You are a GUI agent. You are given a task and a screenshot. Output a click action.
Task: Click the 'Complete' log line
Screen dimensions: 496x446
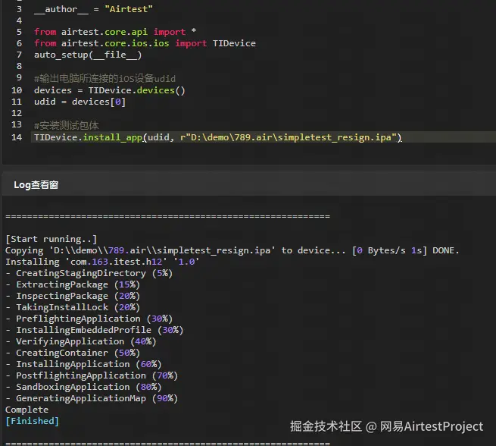click(x=27, y=410)
